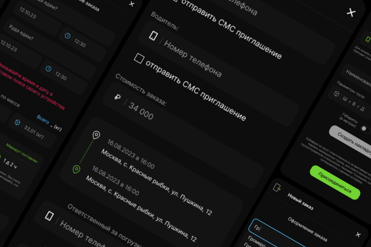371x247 pixels.
Task: Click the blue cube icon beside 33,01 (кг)
Action: click(x=18, y=122)
